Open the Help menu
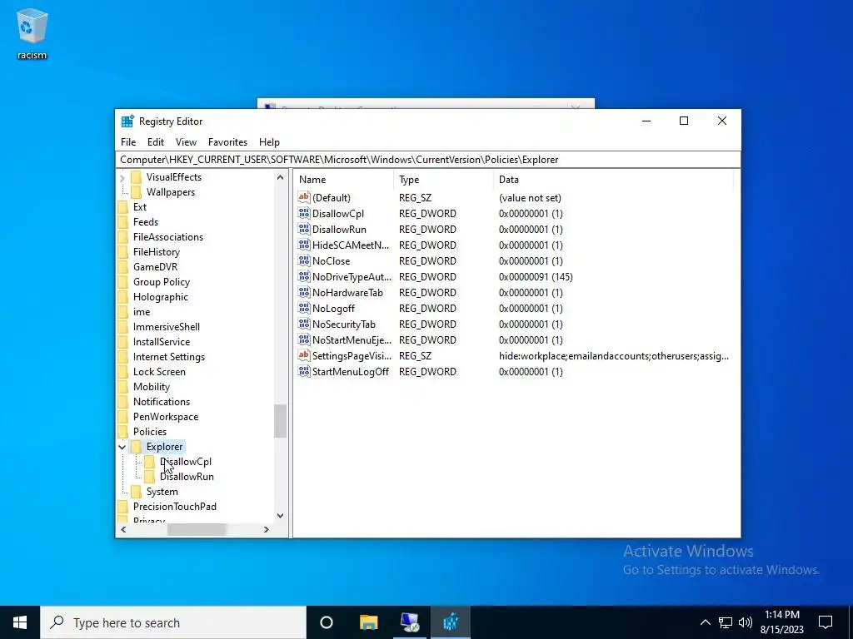 pos(269,142)
